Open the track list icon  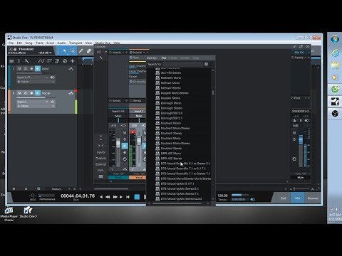[x=11, y=61]
